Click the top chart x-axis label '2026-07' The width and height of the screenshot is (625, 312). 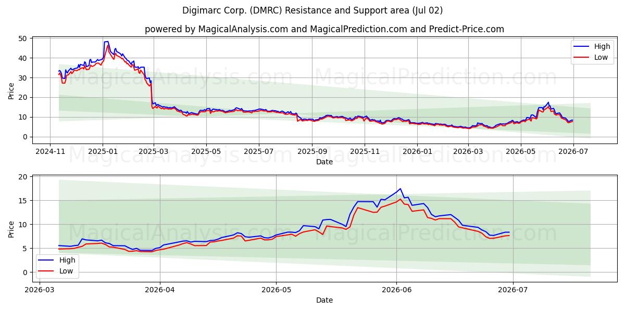(x=573, y=151)
